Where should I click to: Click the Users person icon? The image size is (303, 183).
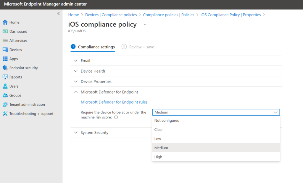(x=5, y=86)
